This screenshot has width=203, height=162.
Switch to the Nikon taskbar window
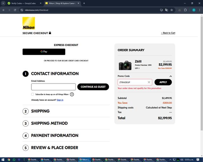pos(85,160)
